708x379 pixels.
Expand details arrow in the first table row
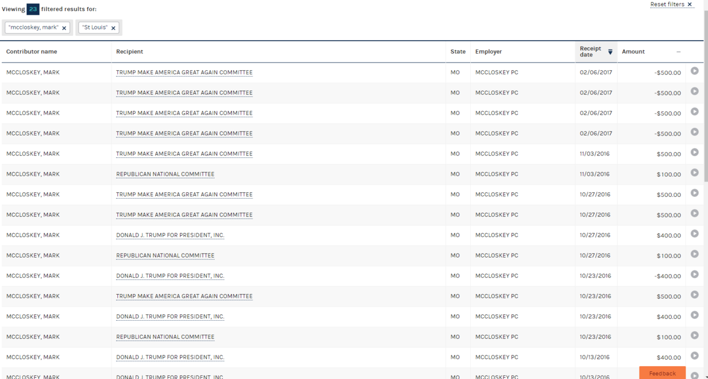[694, 71]
